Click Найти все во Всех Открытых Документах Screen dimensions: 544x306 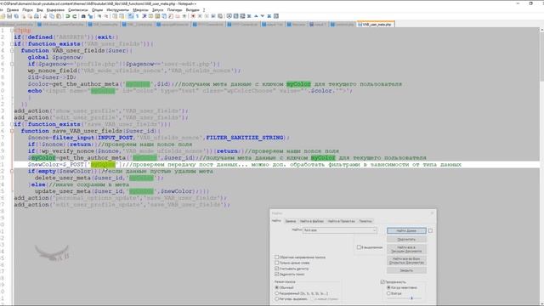tap(406, 261)
